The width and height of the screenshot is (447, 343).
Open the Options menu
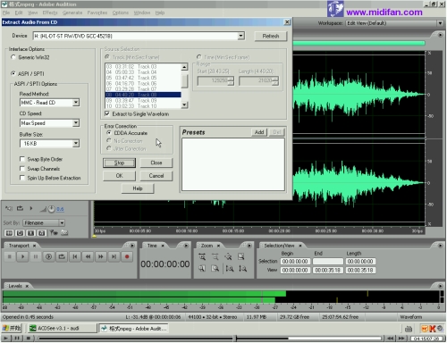click(121, 13)
